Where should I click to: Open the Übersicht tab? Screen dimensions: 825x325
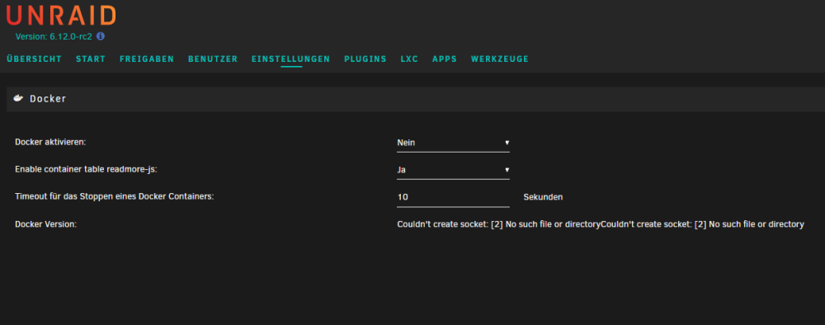(x=34, y=59)
